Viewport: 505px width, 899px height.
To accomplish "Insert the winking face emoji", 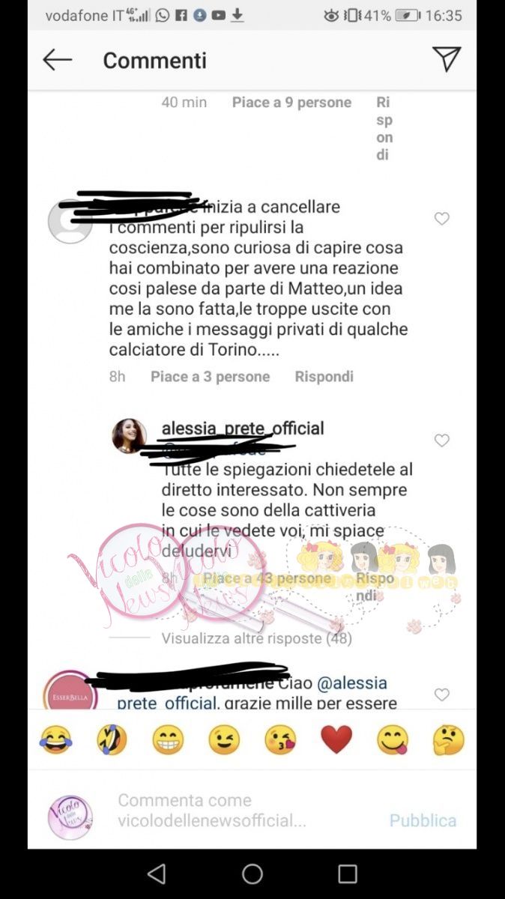I will (x=224, y=740).
